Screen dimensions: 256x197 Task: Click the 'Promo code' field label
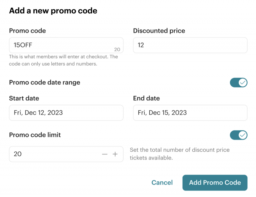27,31
